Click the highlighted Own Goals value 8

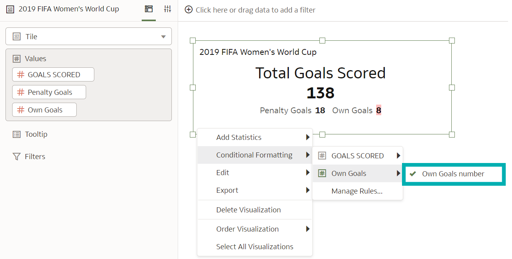point(379,110)
